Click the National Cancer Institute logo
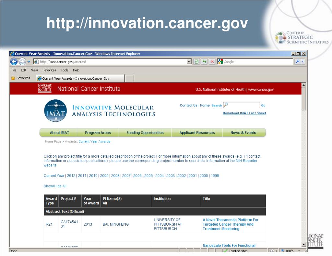 click(x=45, y=88)
